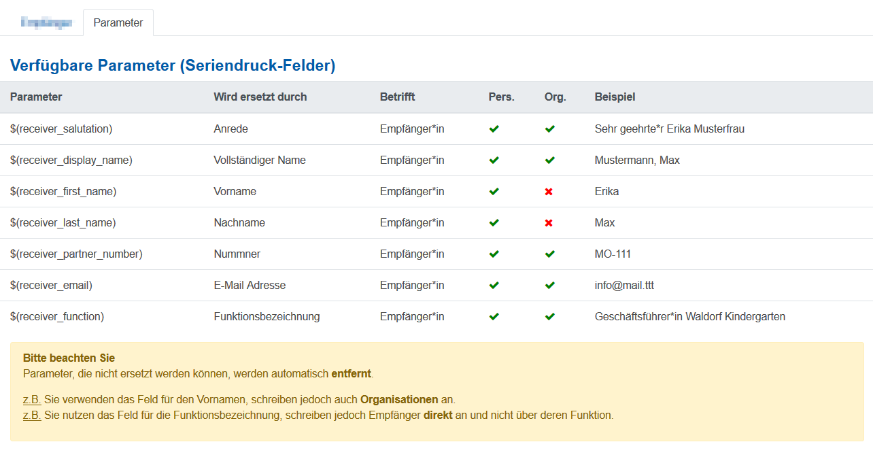This screenshot has width=873, height=459.
Task: Click the Org. checkmark for receiver_partner_number
Action: click(x=549, y=254)
